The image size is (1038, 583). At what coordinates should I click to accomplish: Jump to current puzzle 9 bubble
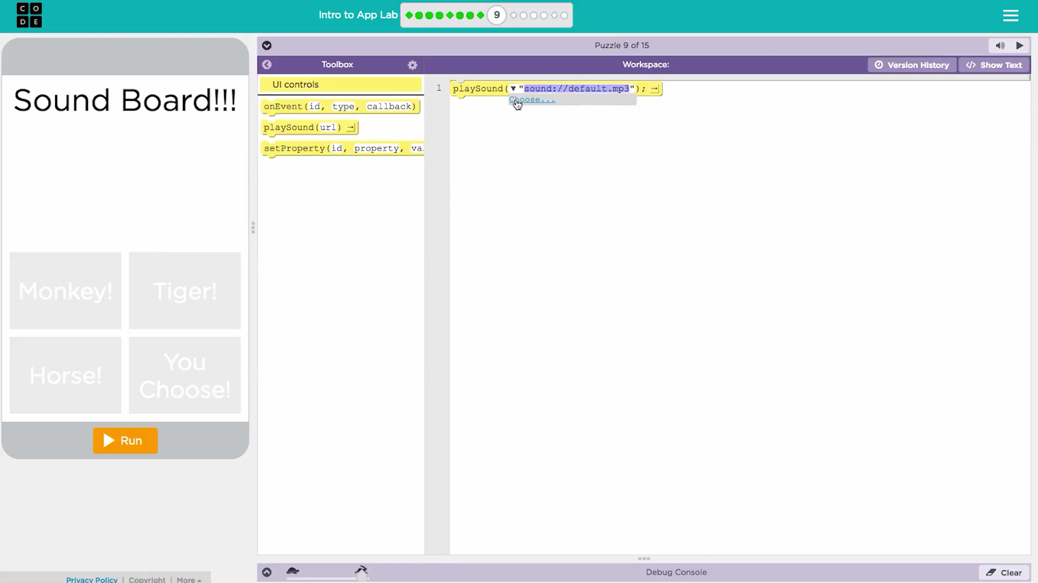496,16
